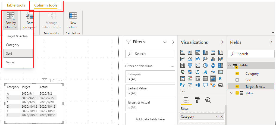This screenshot has height=125, width=276.
Task: Open the Fields well tab
Action: (x=186, y=100)
